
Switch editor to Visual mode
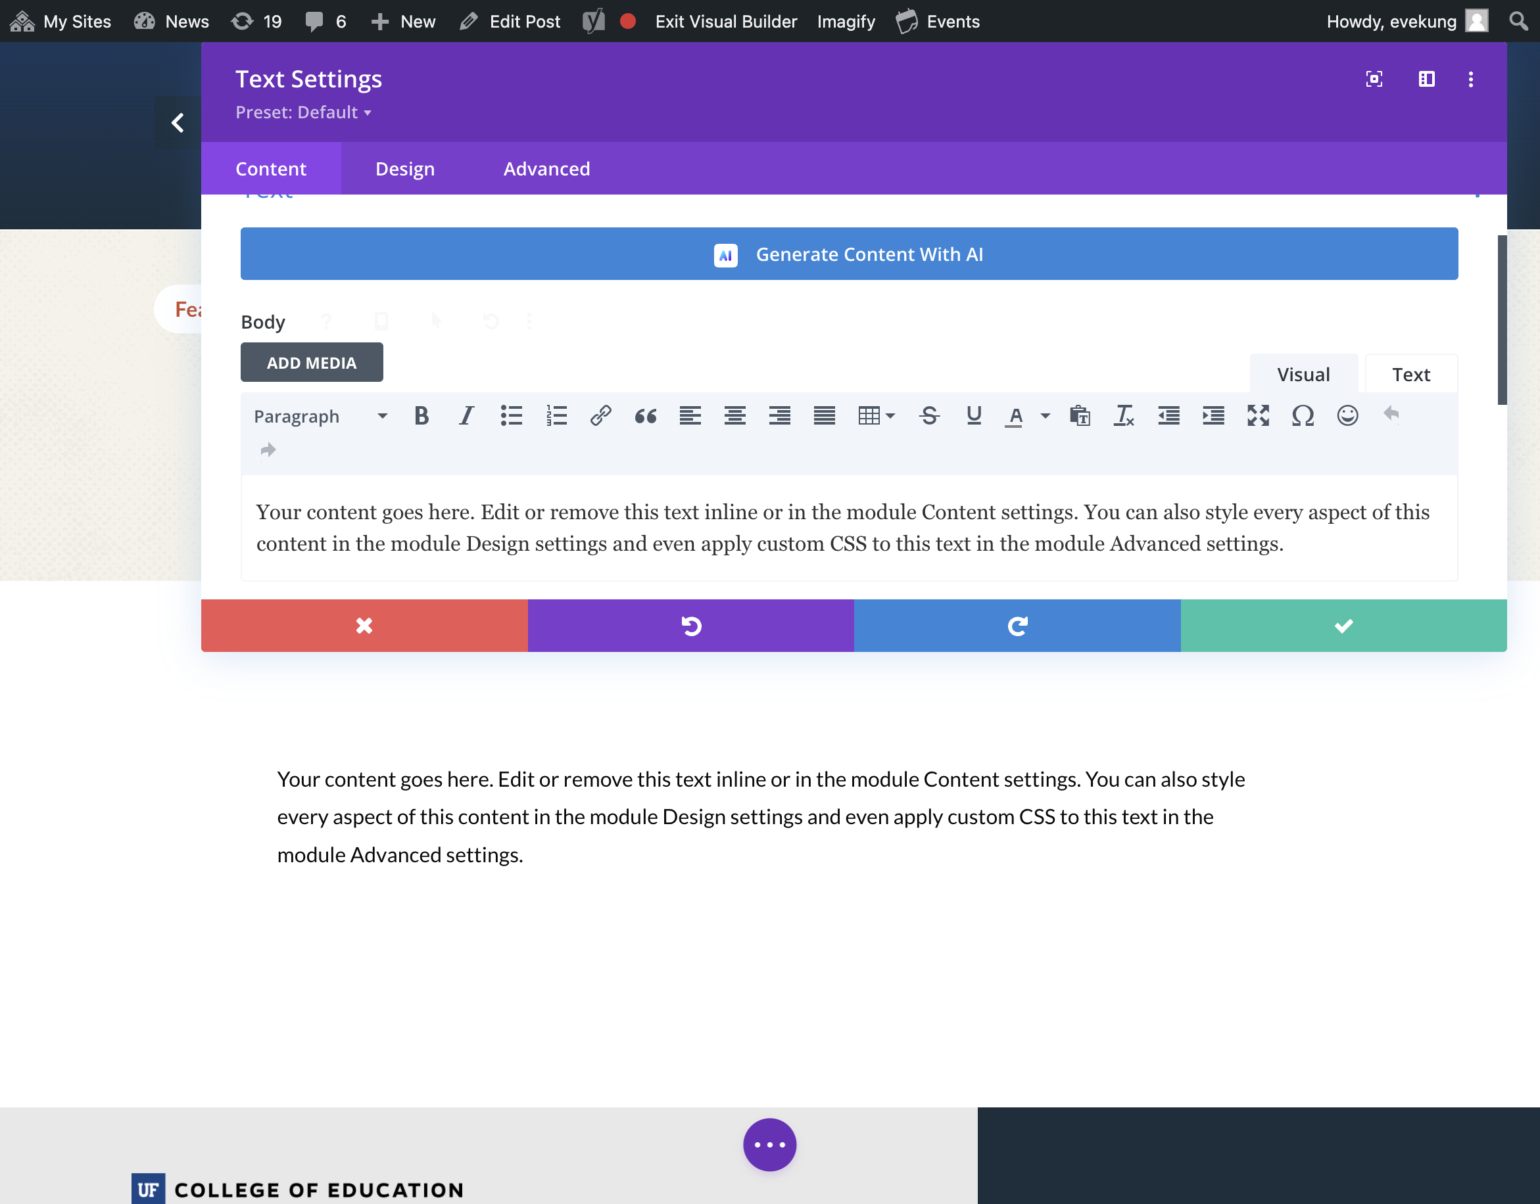pyautogui.click(x=1303, y=375)
